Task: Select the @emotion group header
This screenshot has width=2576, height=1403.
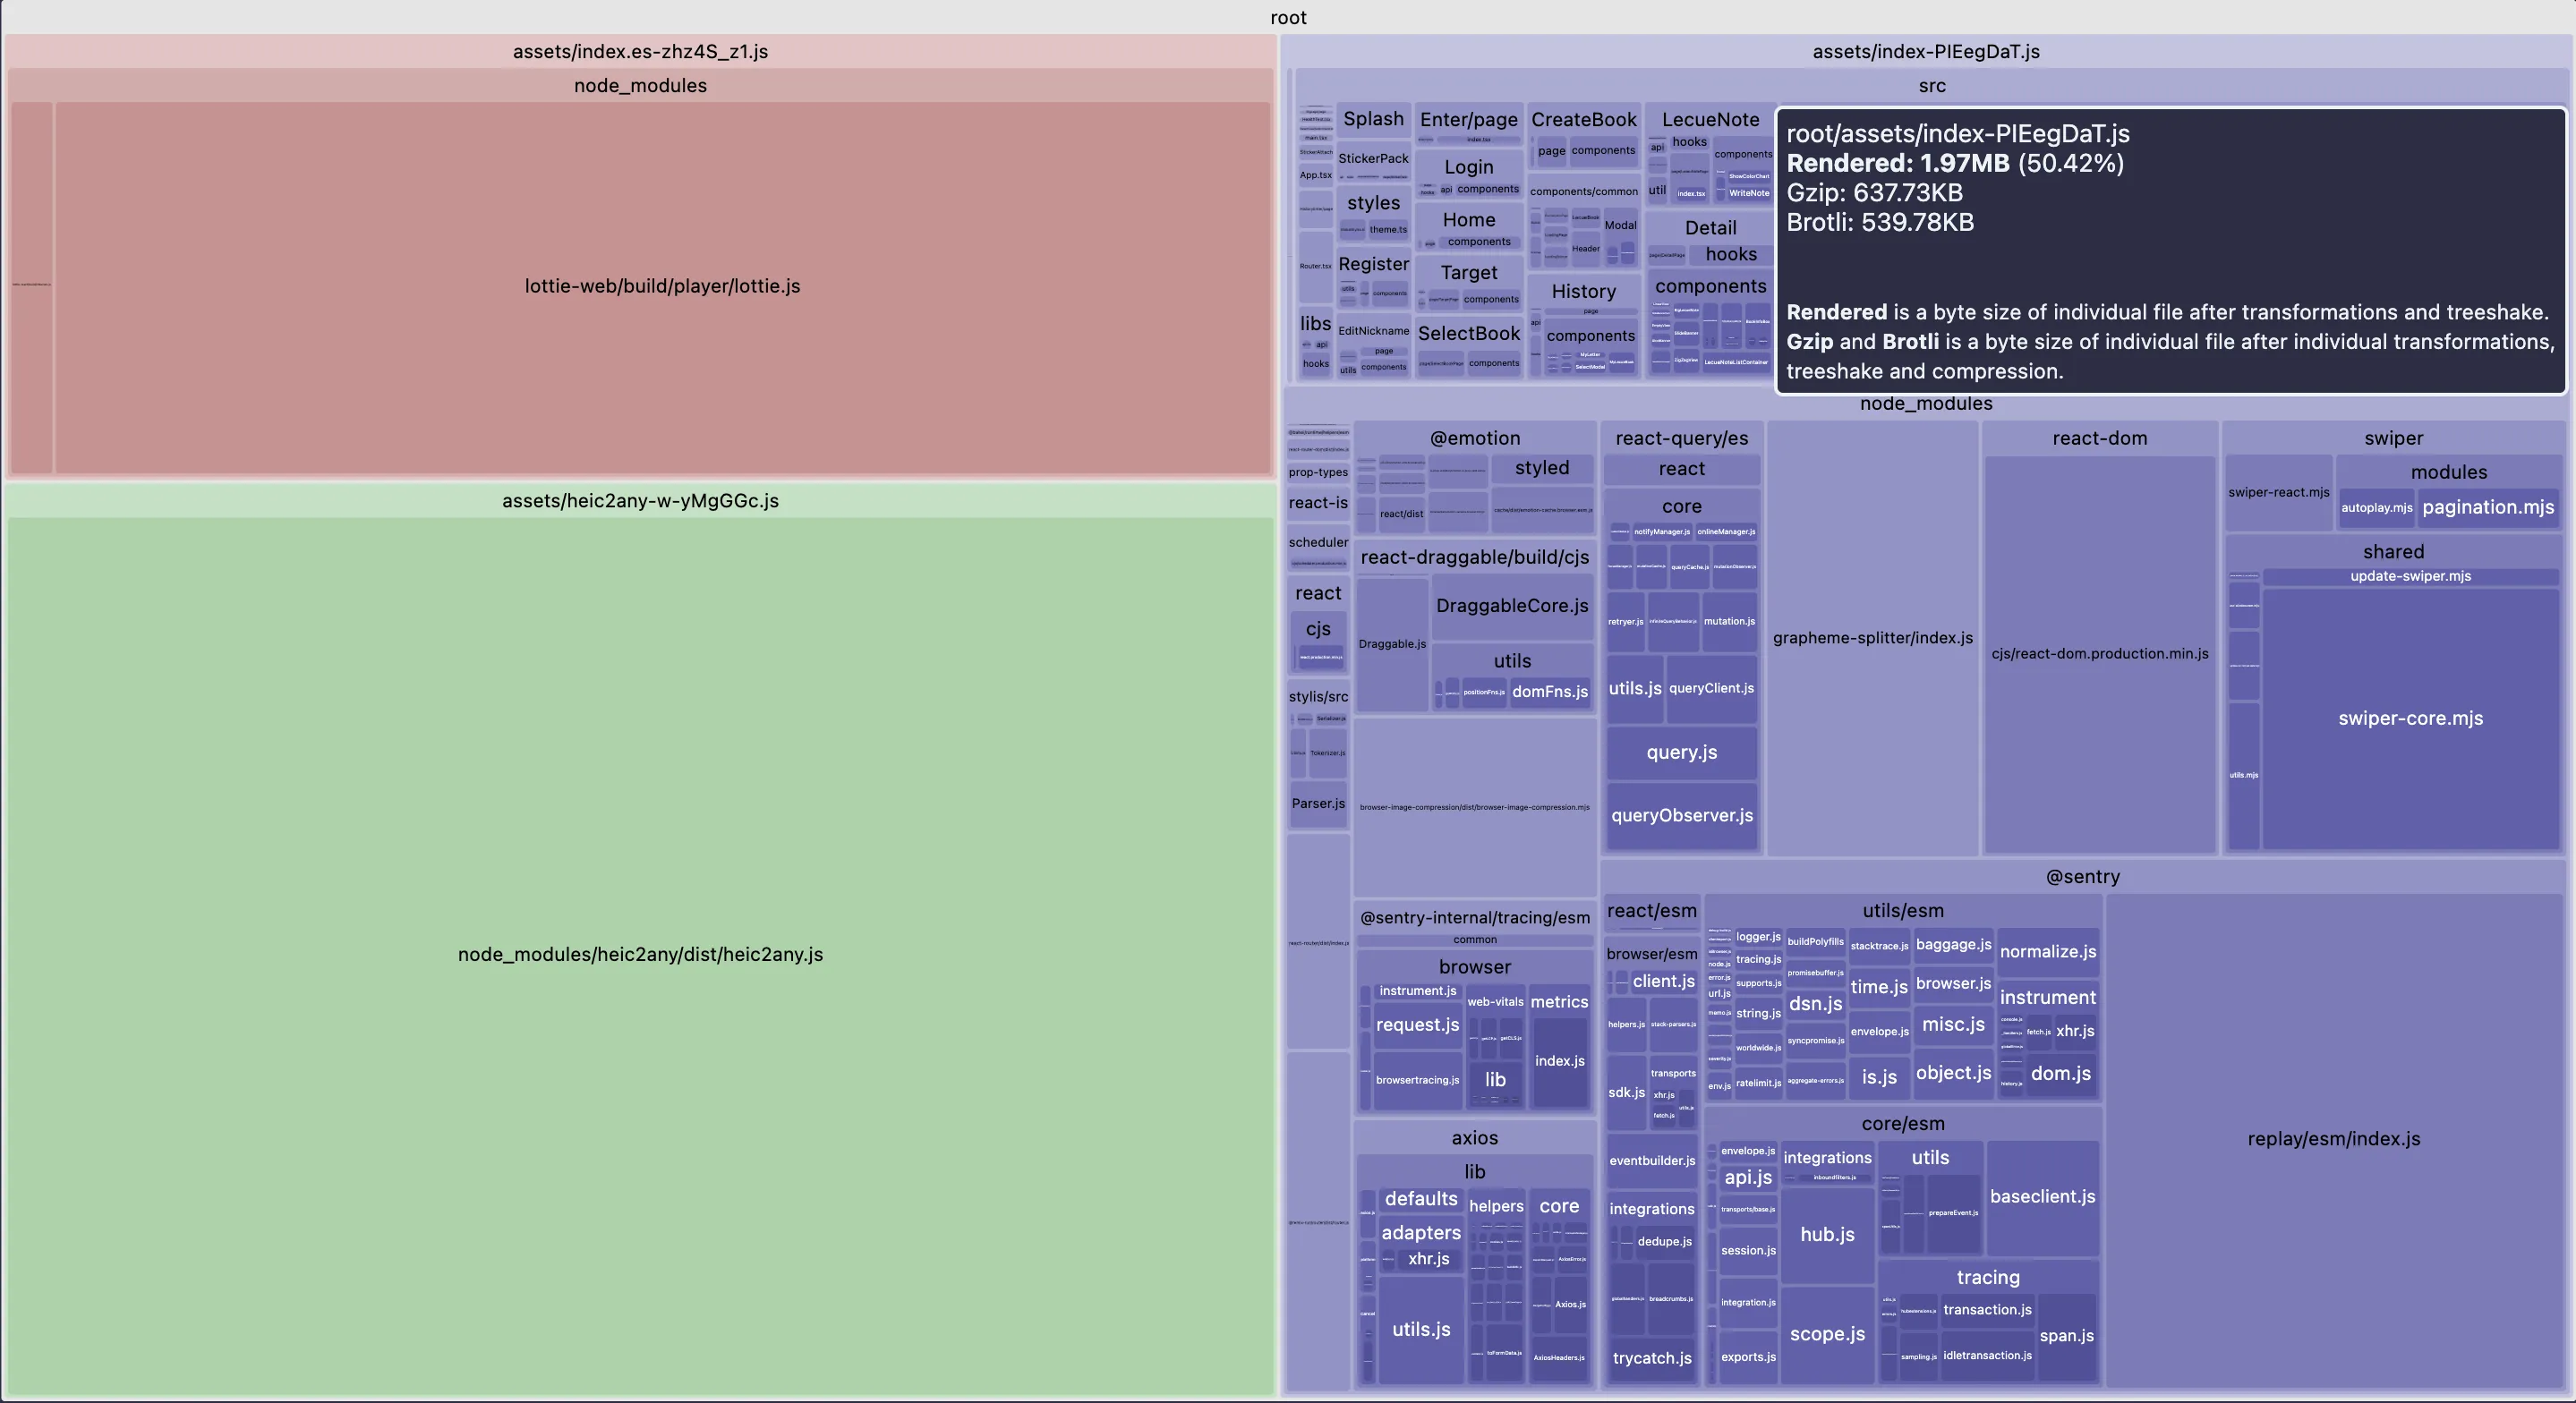Action: click(1474, 438)
